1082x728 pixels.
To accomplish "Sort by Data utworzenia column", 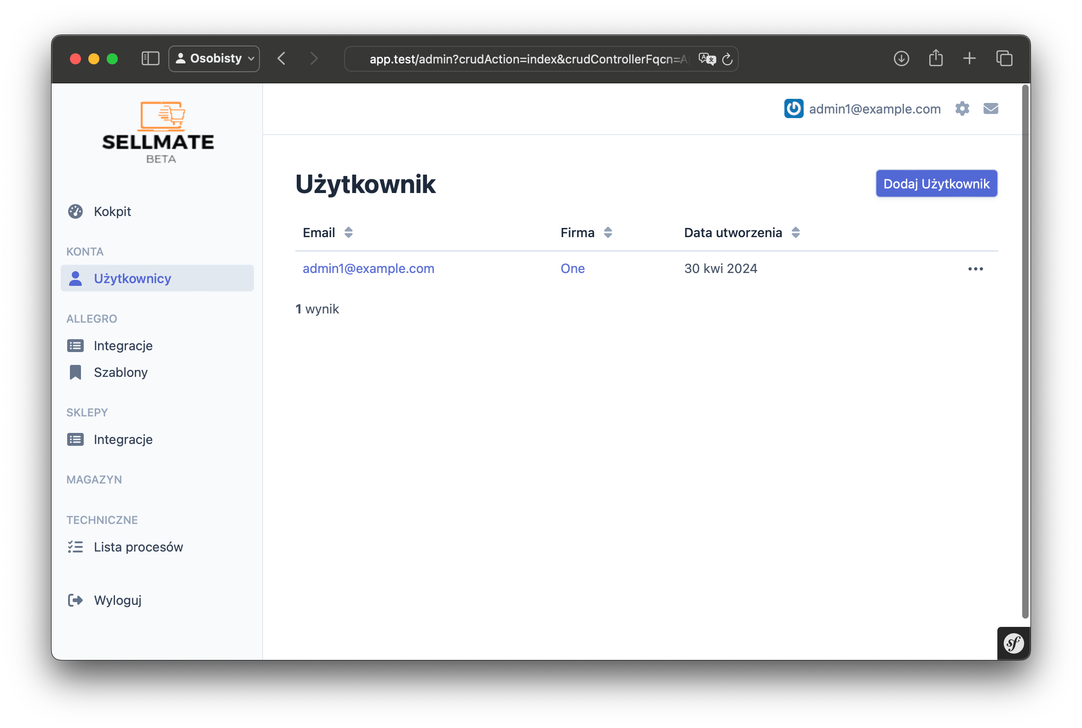I will click(742, 233).
